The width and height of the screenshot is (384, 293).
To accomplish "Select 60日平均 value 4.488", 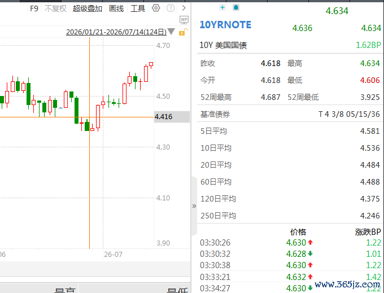I will click(370, 182).
